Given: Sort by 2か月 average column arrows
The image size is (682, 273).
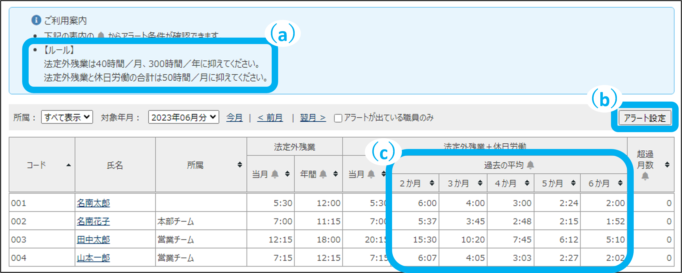Looking at the screenshot, I should [x=432, y=183].
